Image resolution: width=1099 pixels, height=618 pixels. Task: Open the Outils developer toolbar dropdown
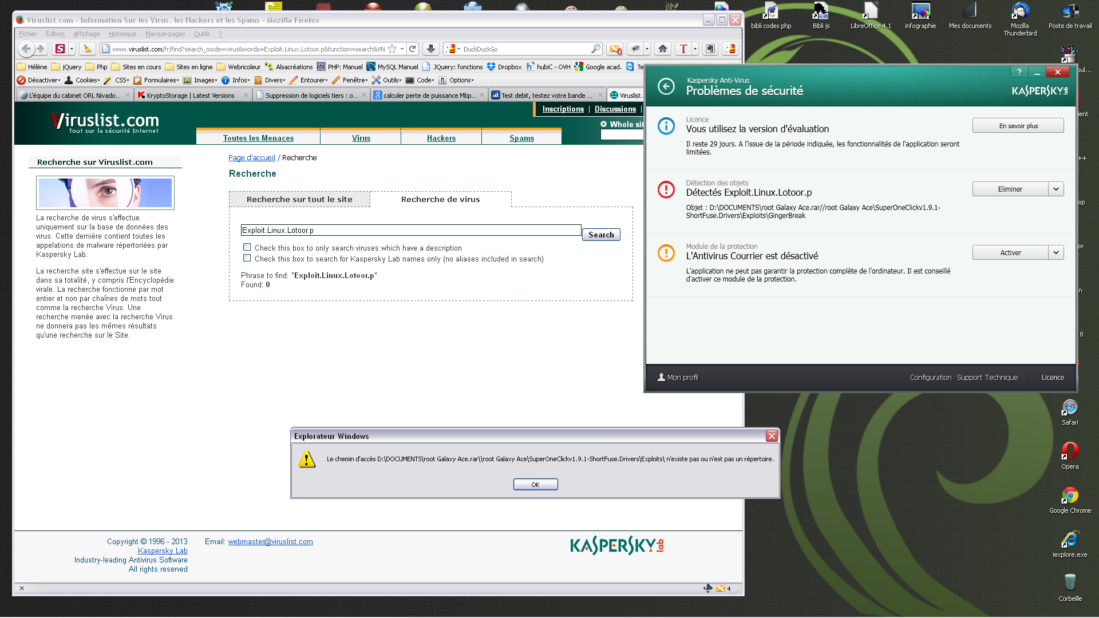pos(387,80)
